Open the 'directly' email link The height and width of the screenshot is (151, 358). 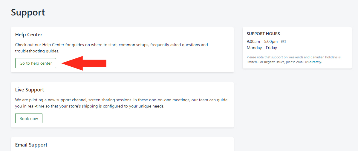coord(315,62)
